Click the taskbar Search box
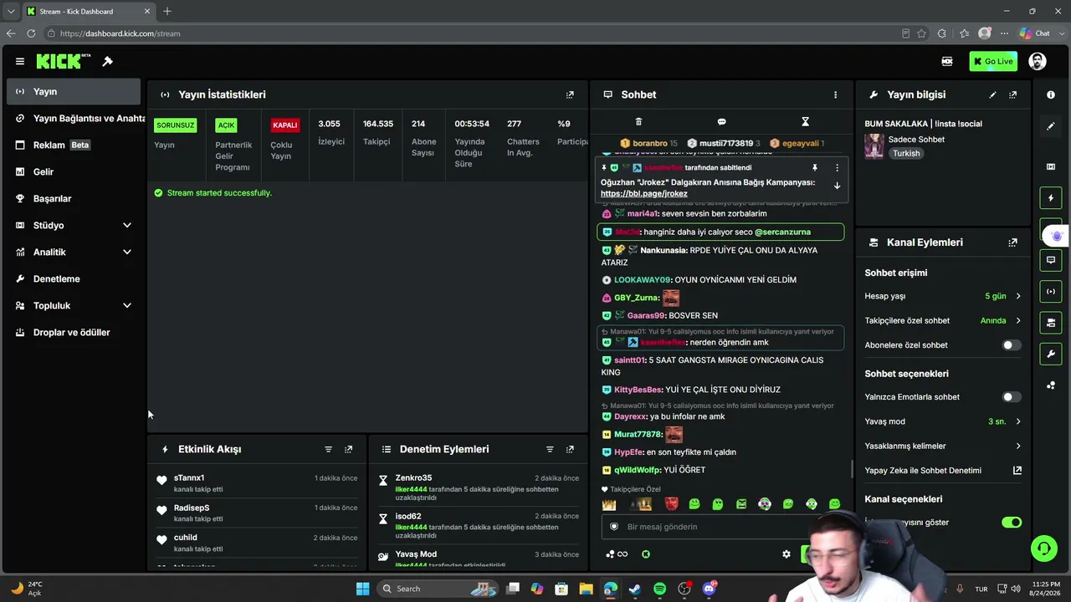 438,589
